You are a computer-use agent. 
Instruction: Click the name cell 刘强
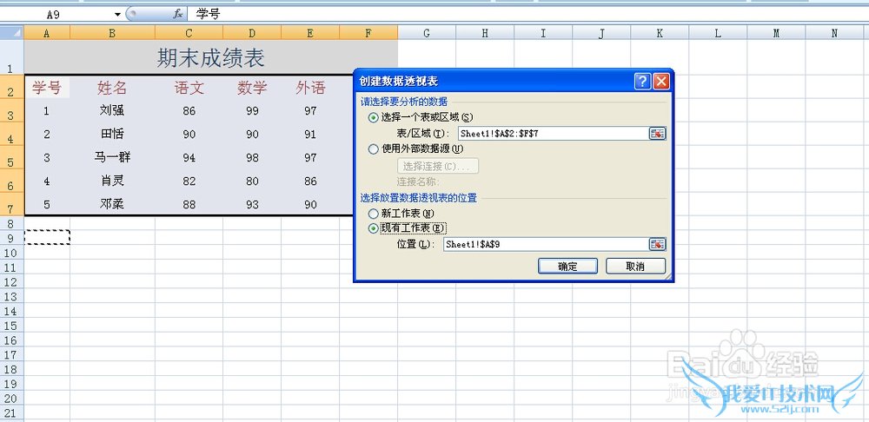click(x=112, y=111)
